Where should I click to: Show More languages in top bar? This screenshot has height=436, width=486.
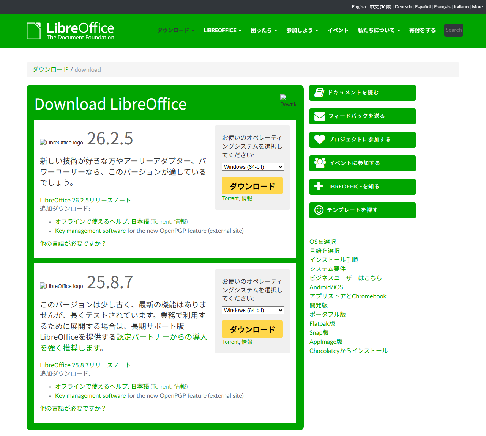tap(479, 7)
